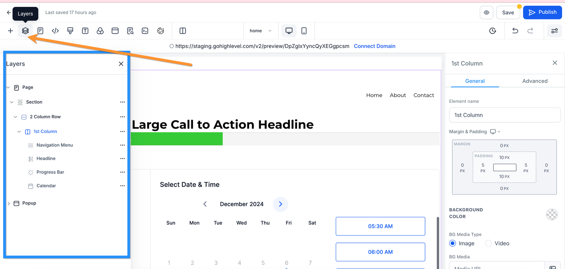This screenshot has height=269, width=565.
Task: Click the Element name input field
Action: tap(504, 115)
